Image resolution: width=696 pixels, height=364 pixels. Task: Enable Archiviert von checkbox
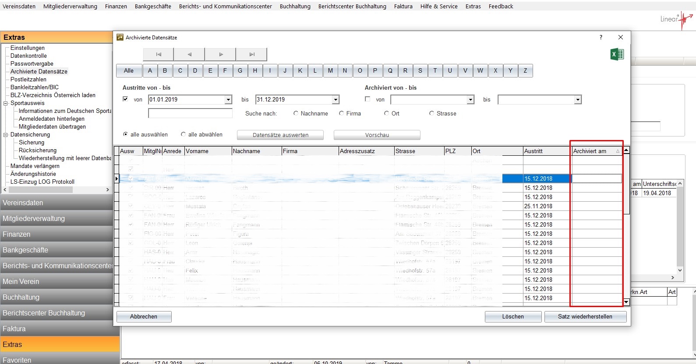[x=367, y=99]
